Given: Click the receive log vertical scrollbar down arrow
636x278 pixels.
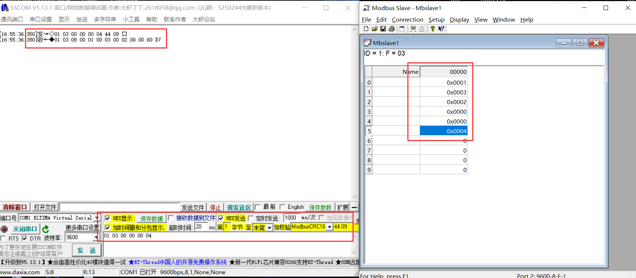Looking at the screenshot, I should [354, 197].
